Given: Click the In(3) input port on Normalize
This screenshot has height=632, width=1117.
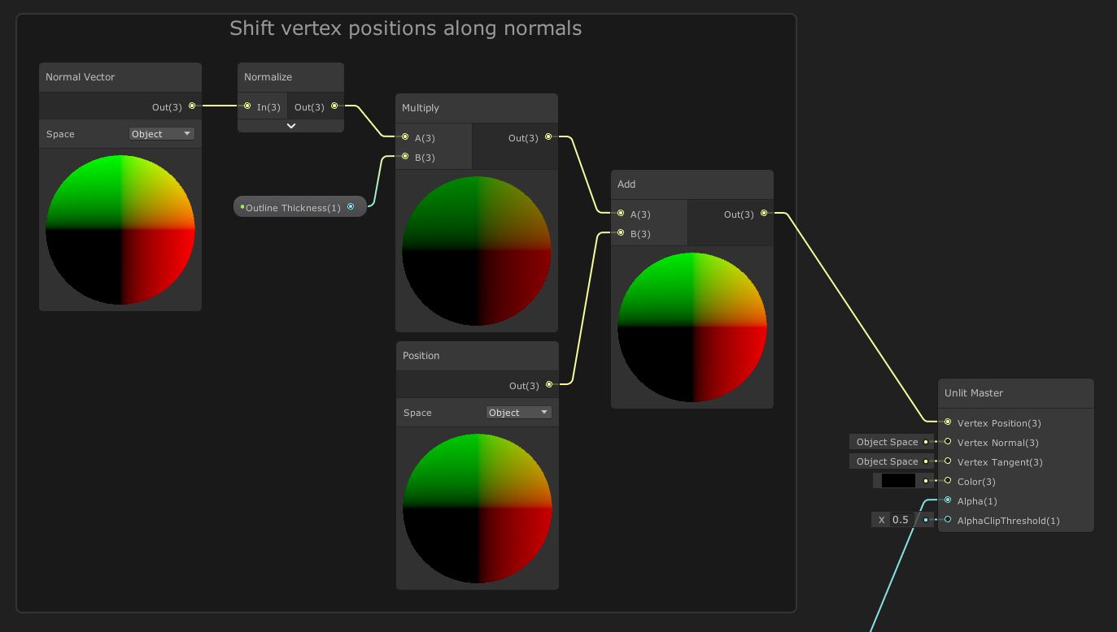Looking at the screenshot, I should pyautogui.click(x=247, y=106).
